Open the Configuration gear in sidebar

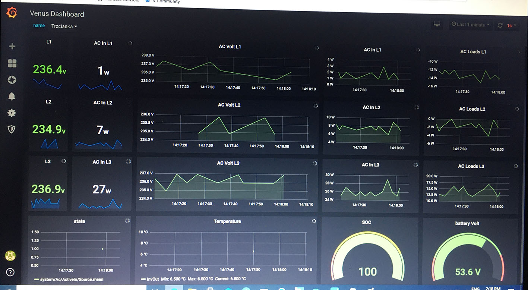coord(12,113)
